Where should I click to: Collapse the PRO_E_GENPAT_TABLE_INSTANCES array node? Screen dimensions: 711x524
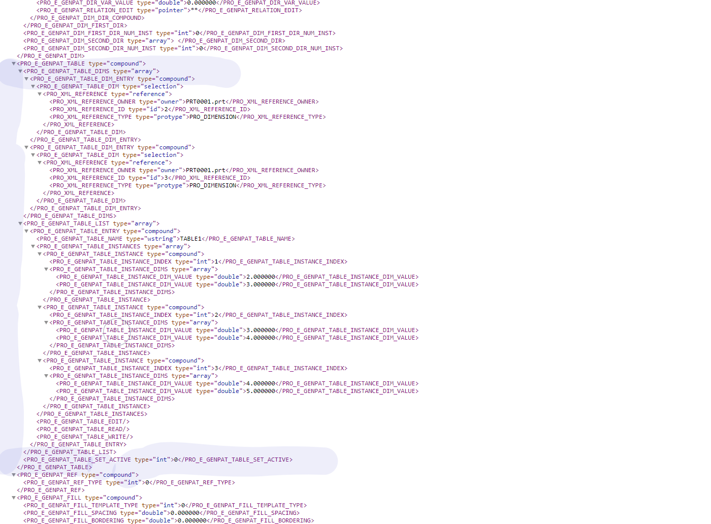pyautogui.click(x=33, y=246)
